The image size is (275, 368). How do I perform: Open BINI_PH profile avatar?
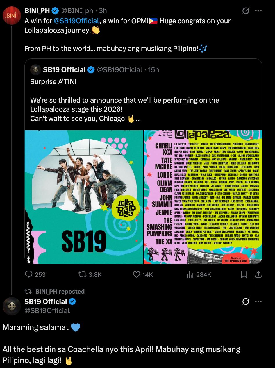12,15
